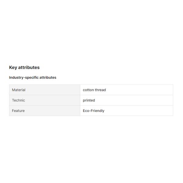
Task: Click the "Key attributes" heading
Action: point(24,67)
